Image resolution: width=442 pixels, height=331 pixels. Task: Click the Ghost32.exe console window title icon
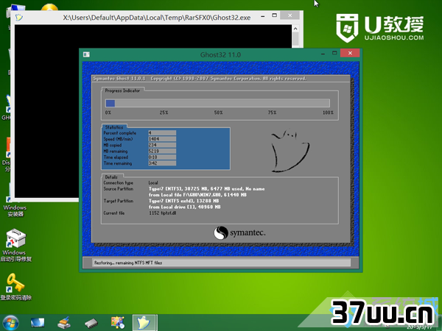coord(19,18)
